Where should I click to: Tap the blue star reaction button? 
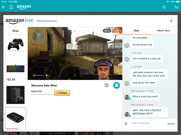[x=117, y=85]
